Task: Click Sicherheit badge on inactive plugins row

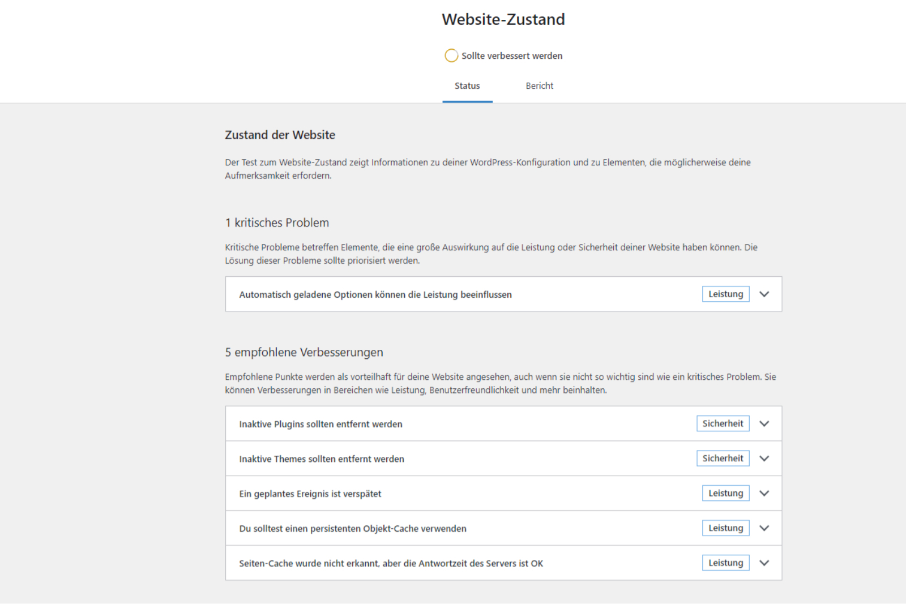Action: [723, 424]
